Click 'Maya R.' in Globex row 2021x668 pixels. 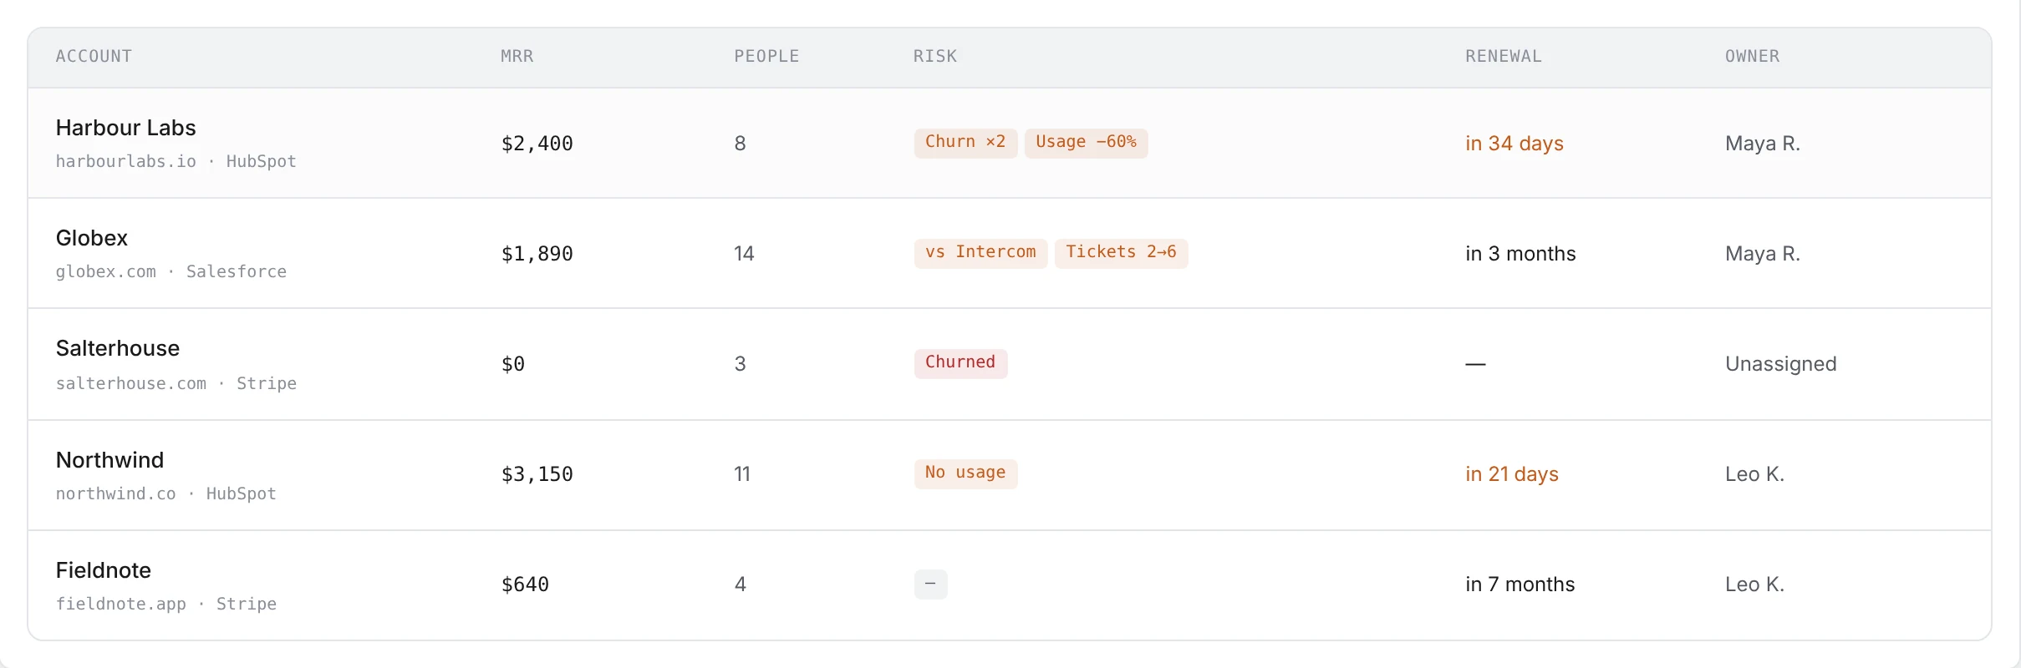coord(1762,254)
